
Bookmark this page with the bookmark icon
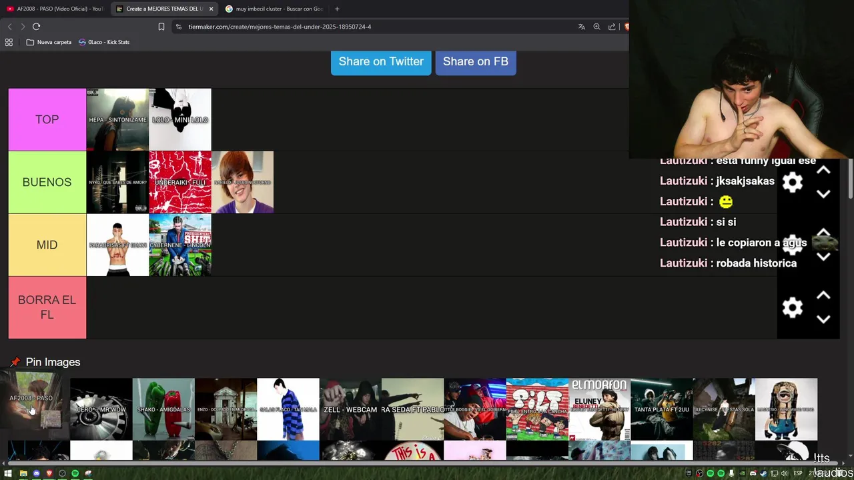tap(161, 27)
